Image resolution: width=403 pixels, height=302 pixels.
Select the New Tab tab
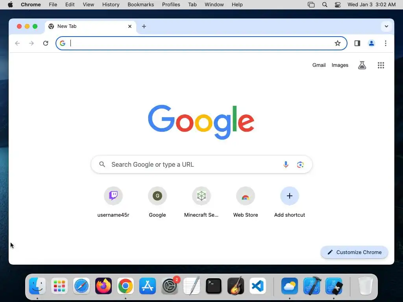[x=91, y=26]
